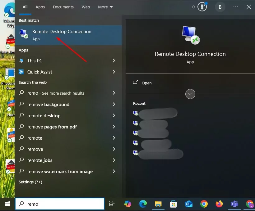Click search icon beside 'remote jobs' suggestion
This screenshot has height=211, width=255.
tap(21, 160)
